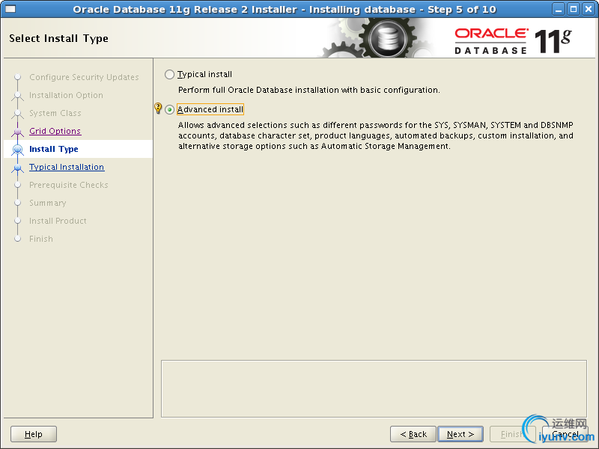Screen dimensions: 599x449
Task: Click the Grid Options step node icon
Action: 17,132
